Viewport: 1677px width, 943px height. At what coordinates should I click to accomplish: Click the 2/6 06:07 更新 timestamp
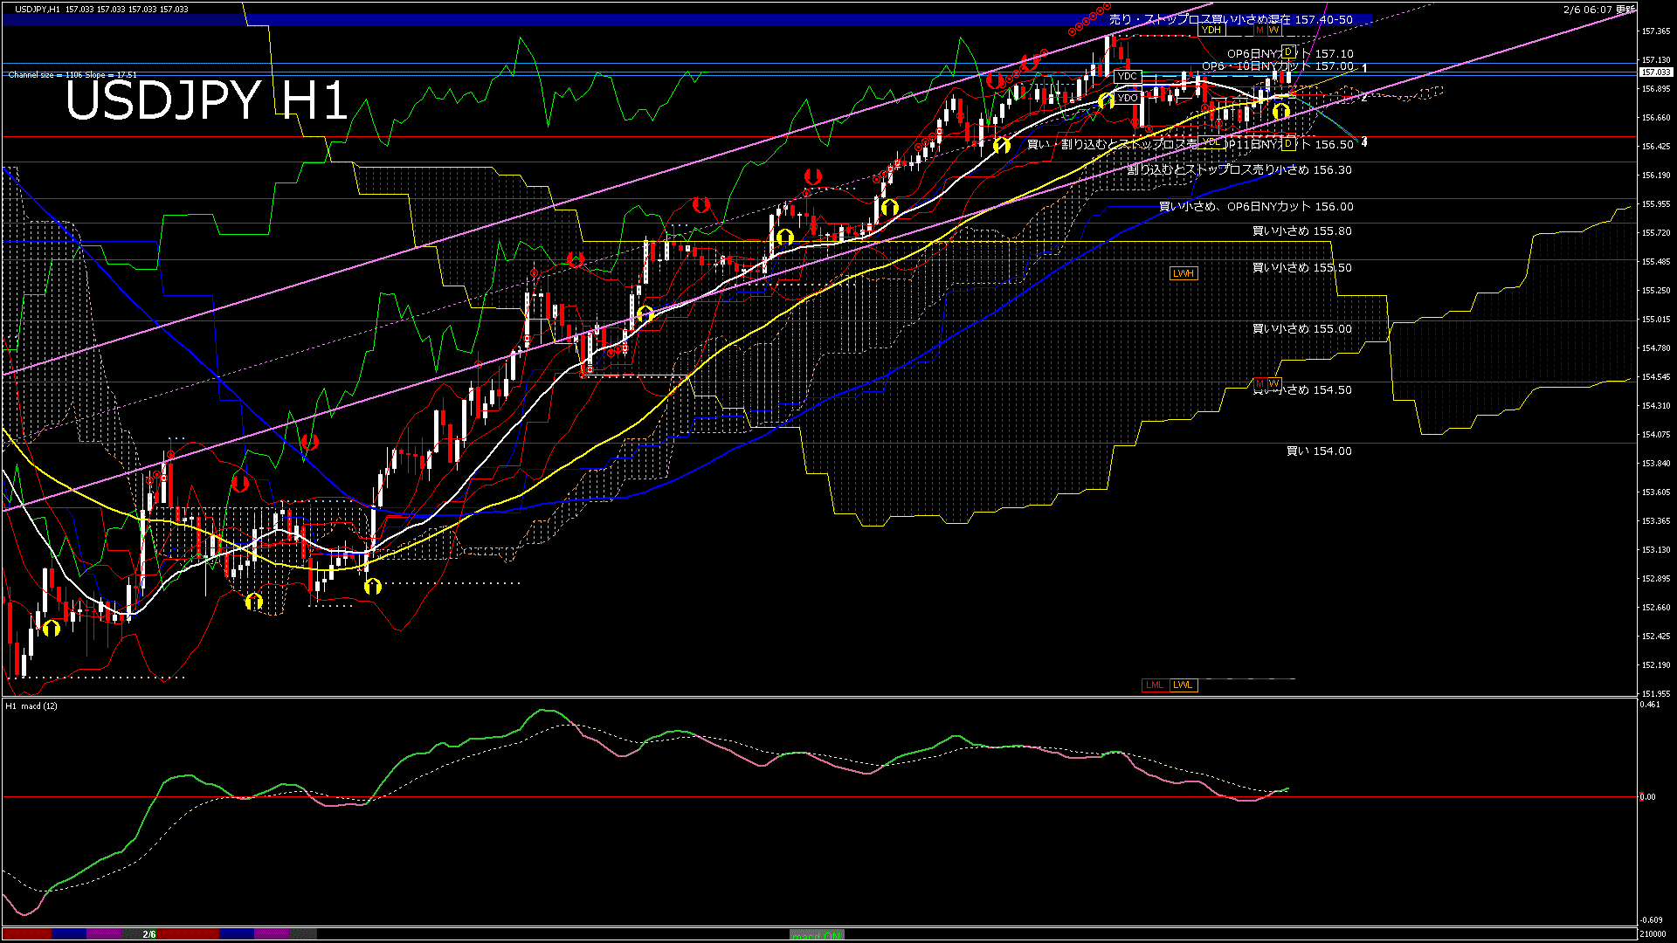1598,10
